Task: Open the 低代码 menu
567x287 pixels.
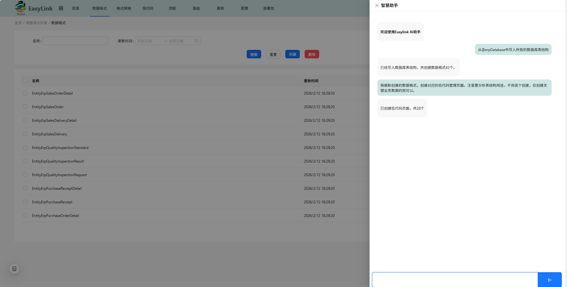Action: (148, 8)
